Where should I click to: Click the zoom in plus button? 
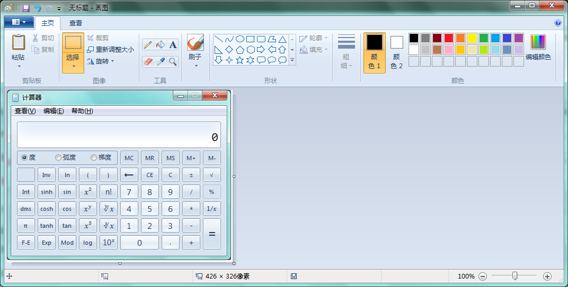click(x=547, y=276)
